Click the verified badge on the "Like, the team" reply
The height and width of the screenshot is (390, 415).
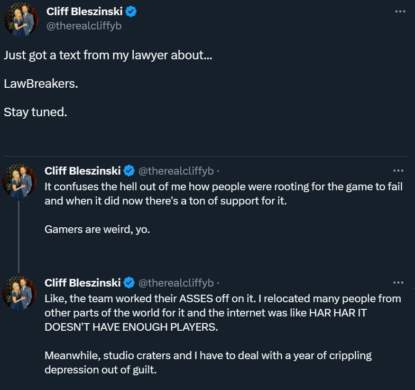[129, 283]
